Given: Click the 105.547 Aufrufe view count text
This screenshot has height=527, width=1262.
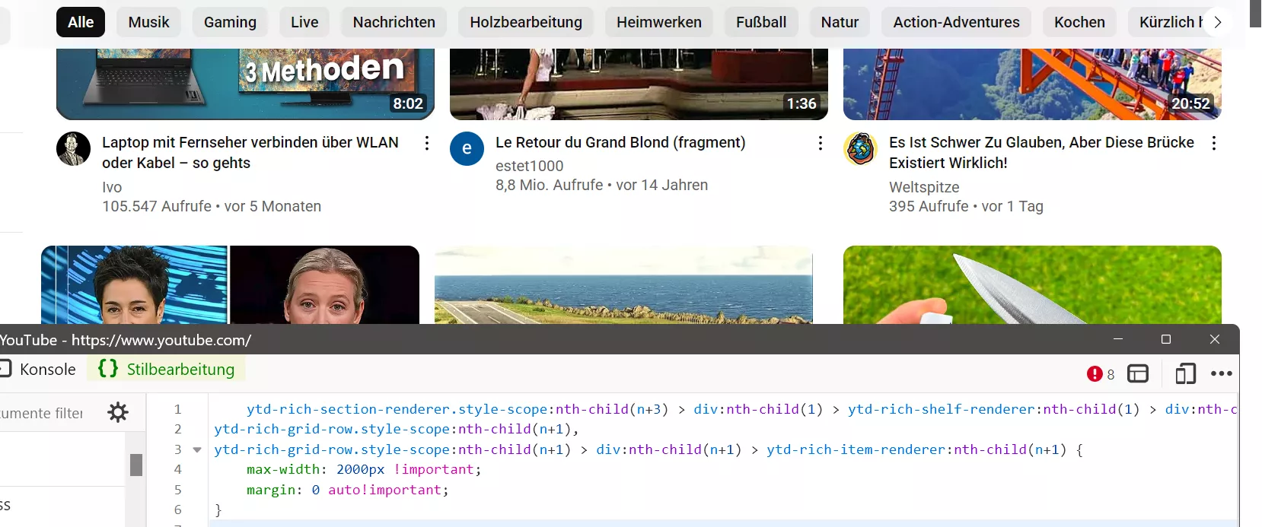Looking at the screenshot, I should point(157,207).
